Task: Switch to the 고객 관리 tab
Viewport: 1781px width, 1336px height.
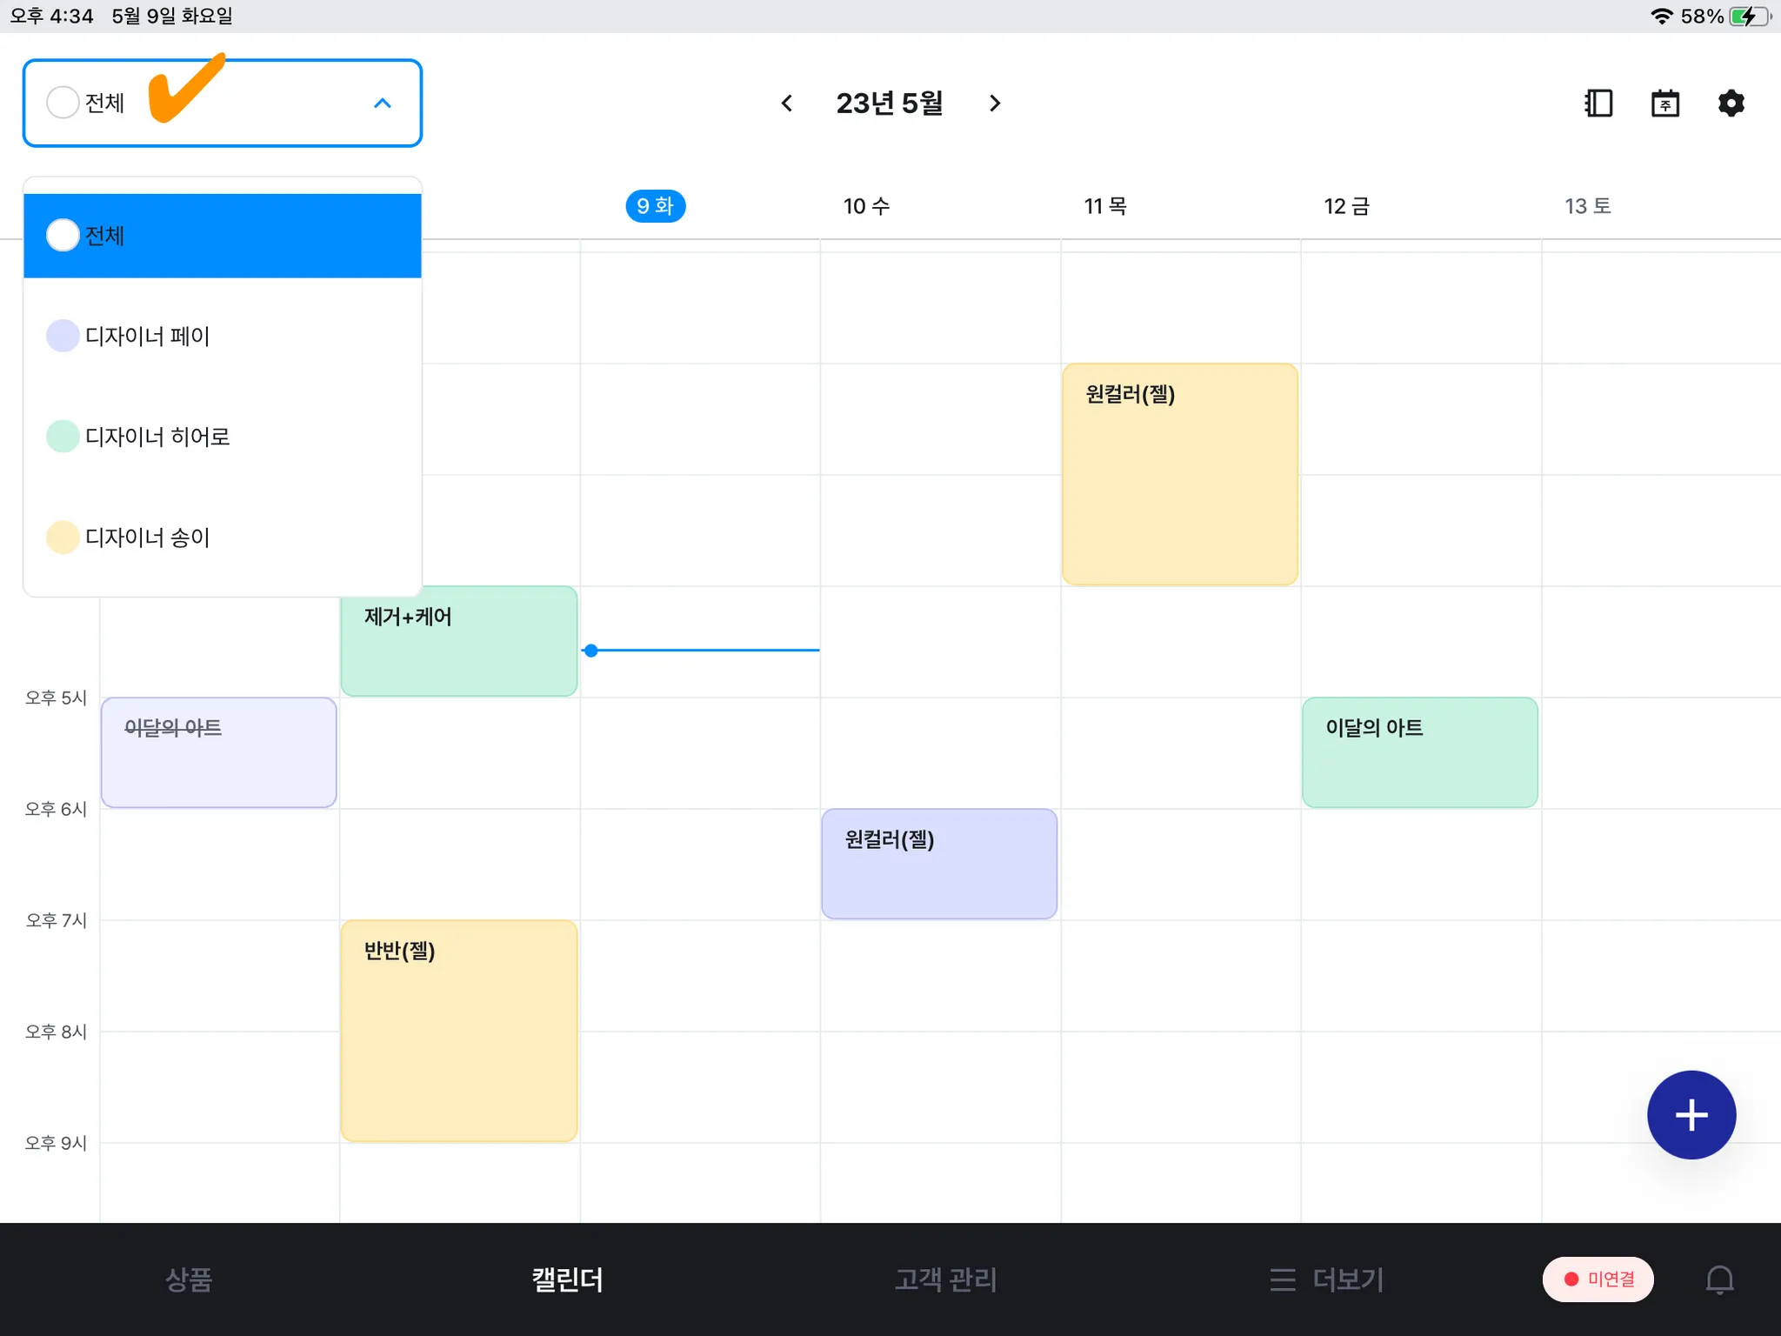Action: pyautogui.click(x=945, y=1279)
